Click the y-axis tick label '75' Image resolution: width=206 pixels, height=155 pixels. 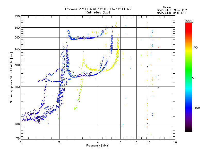18,138
